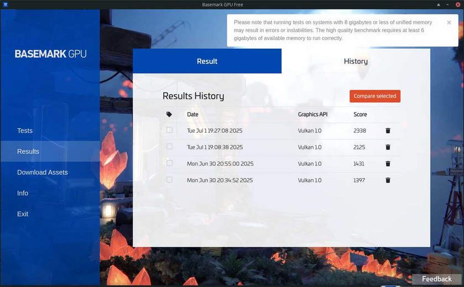Click the Basemark app icon in title bar

(6, 4)
